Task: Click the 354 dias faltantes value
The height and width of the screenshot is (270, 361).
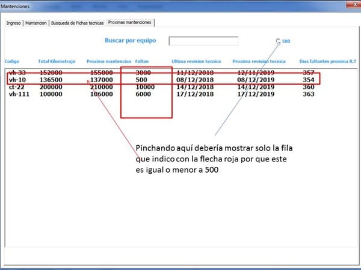Action: pyautogui.click(x=309, y=80)
